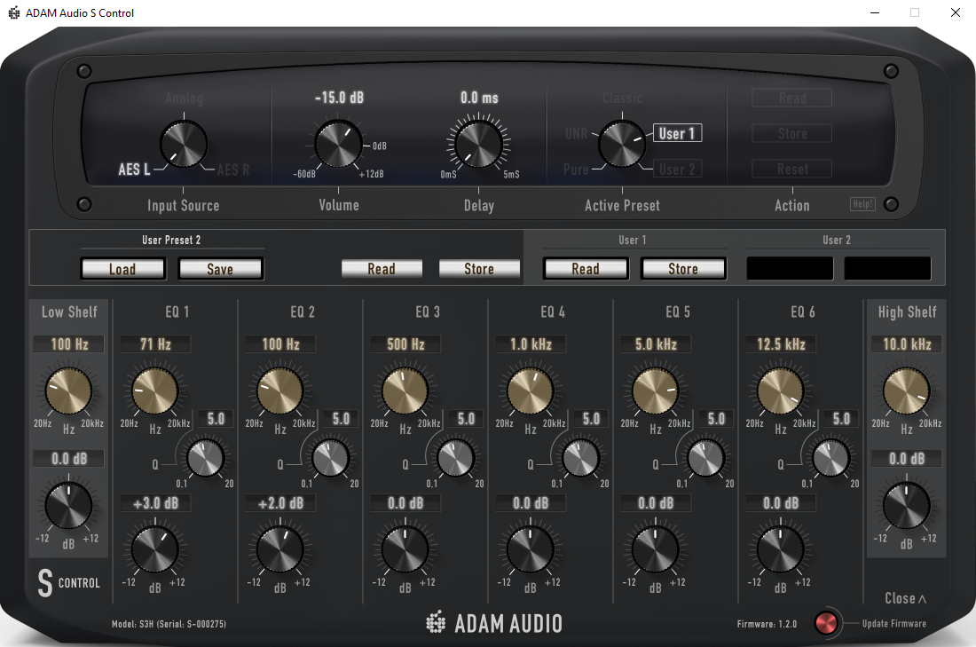Screen dimensions: 976x647
Task: Click the EQ 4 gain knob
Action: coord(531,550)
